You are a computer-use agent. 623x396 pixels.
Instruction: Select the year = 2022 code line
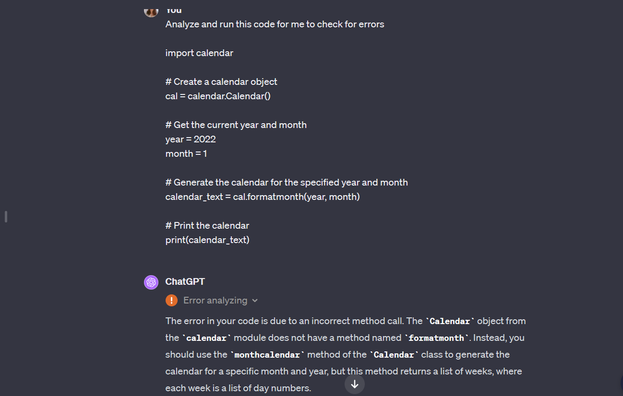[191, 139]
